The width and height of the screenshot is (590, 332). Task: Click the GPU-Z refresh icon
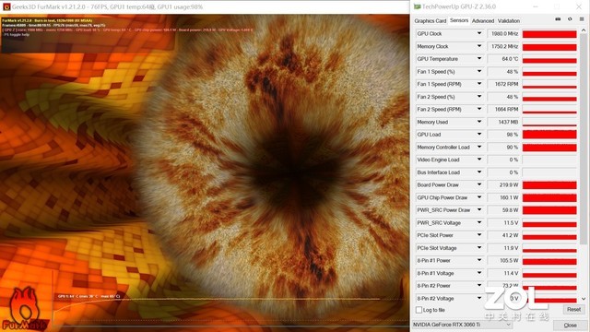tap(570, 19)
